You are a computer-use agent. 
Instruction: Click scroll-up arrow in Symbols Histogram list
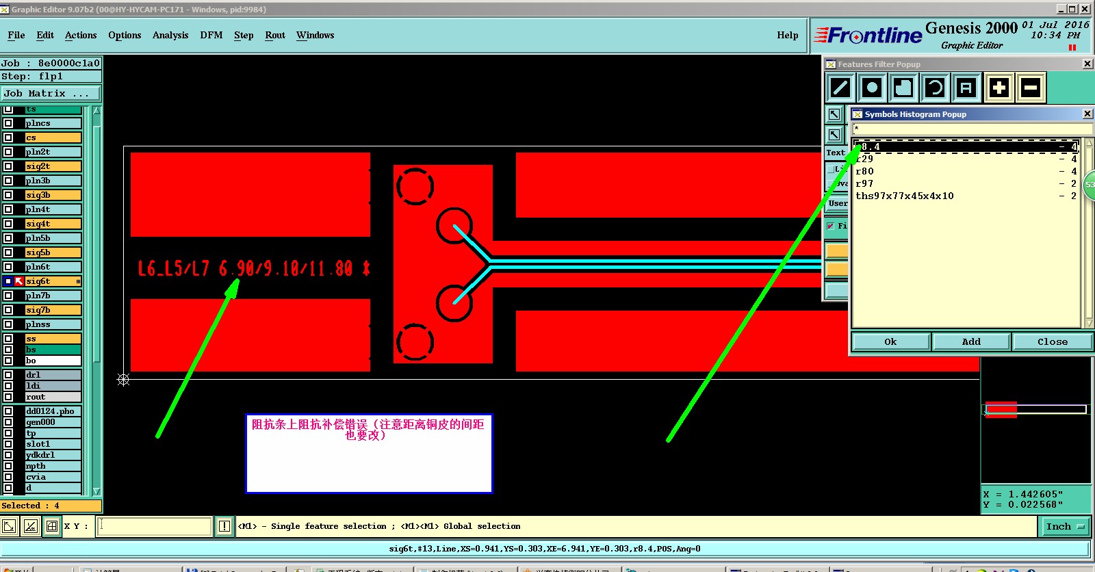[x=1088, y=142]
